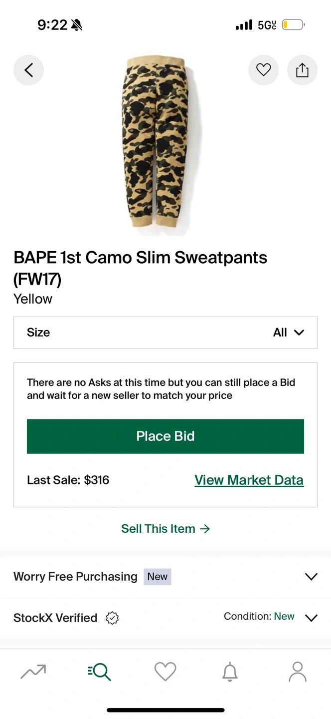The height and width of the screenshot is (719, 331).
Task: Expand the Worry Free Purchasing section
Action: pos(165,577)
